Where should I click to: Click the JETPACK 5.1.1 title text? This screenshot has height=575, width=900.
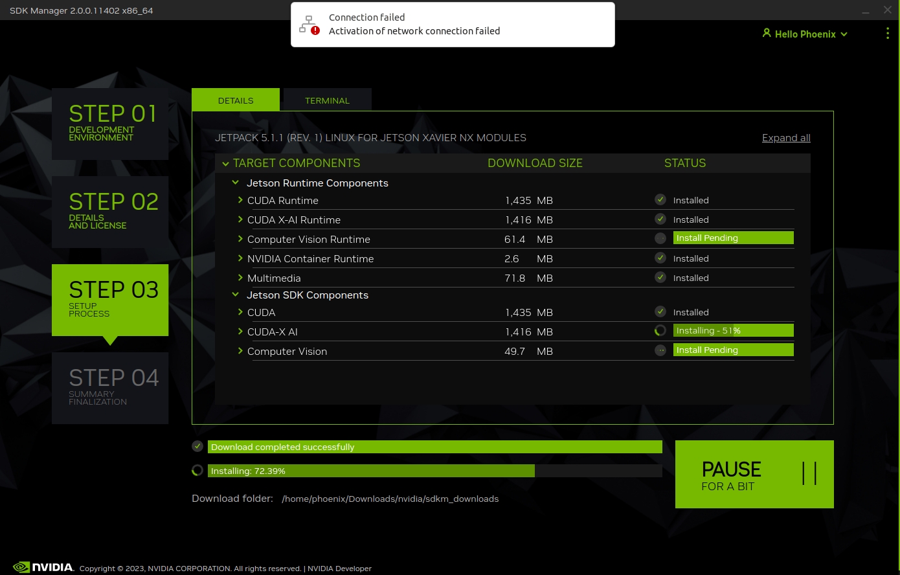[x=370, y=137]
